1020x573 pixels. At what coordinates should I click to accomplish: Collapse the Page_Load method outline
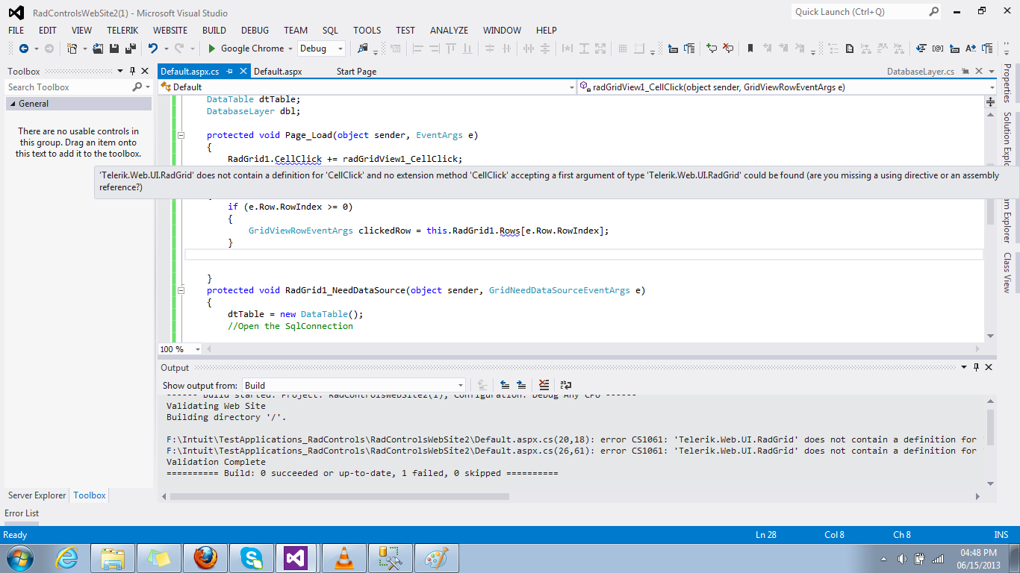(181, 136)
